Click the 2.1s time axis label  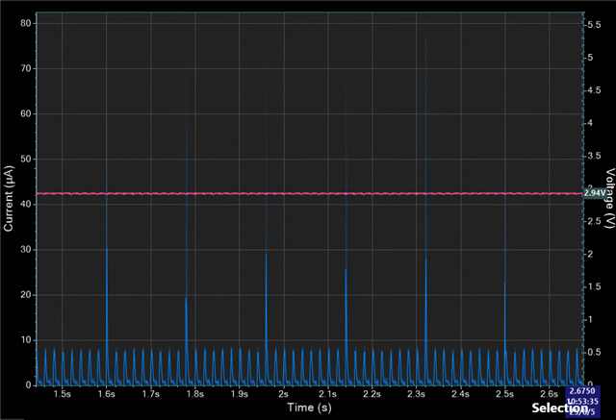click(327, 394)
